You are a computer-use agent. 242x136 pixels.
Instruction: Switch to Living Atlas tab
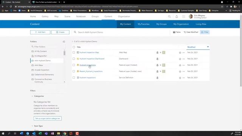[x=201, y=24]
